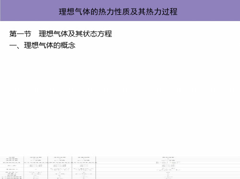The width and height of the screenshot is (240, 179).
Task: Click the word 概念 in the subheading
Action: tap(68, 45)
